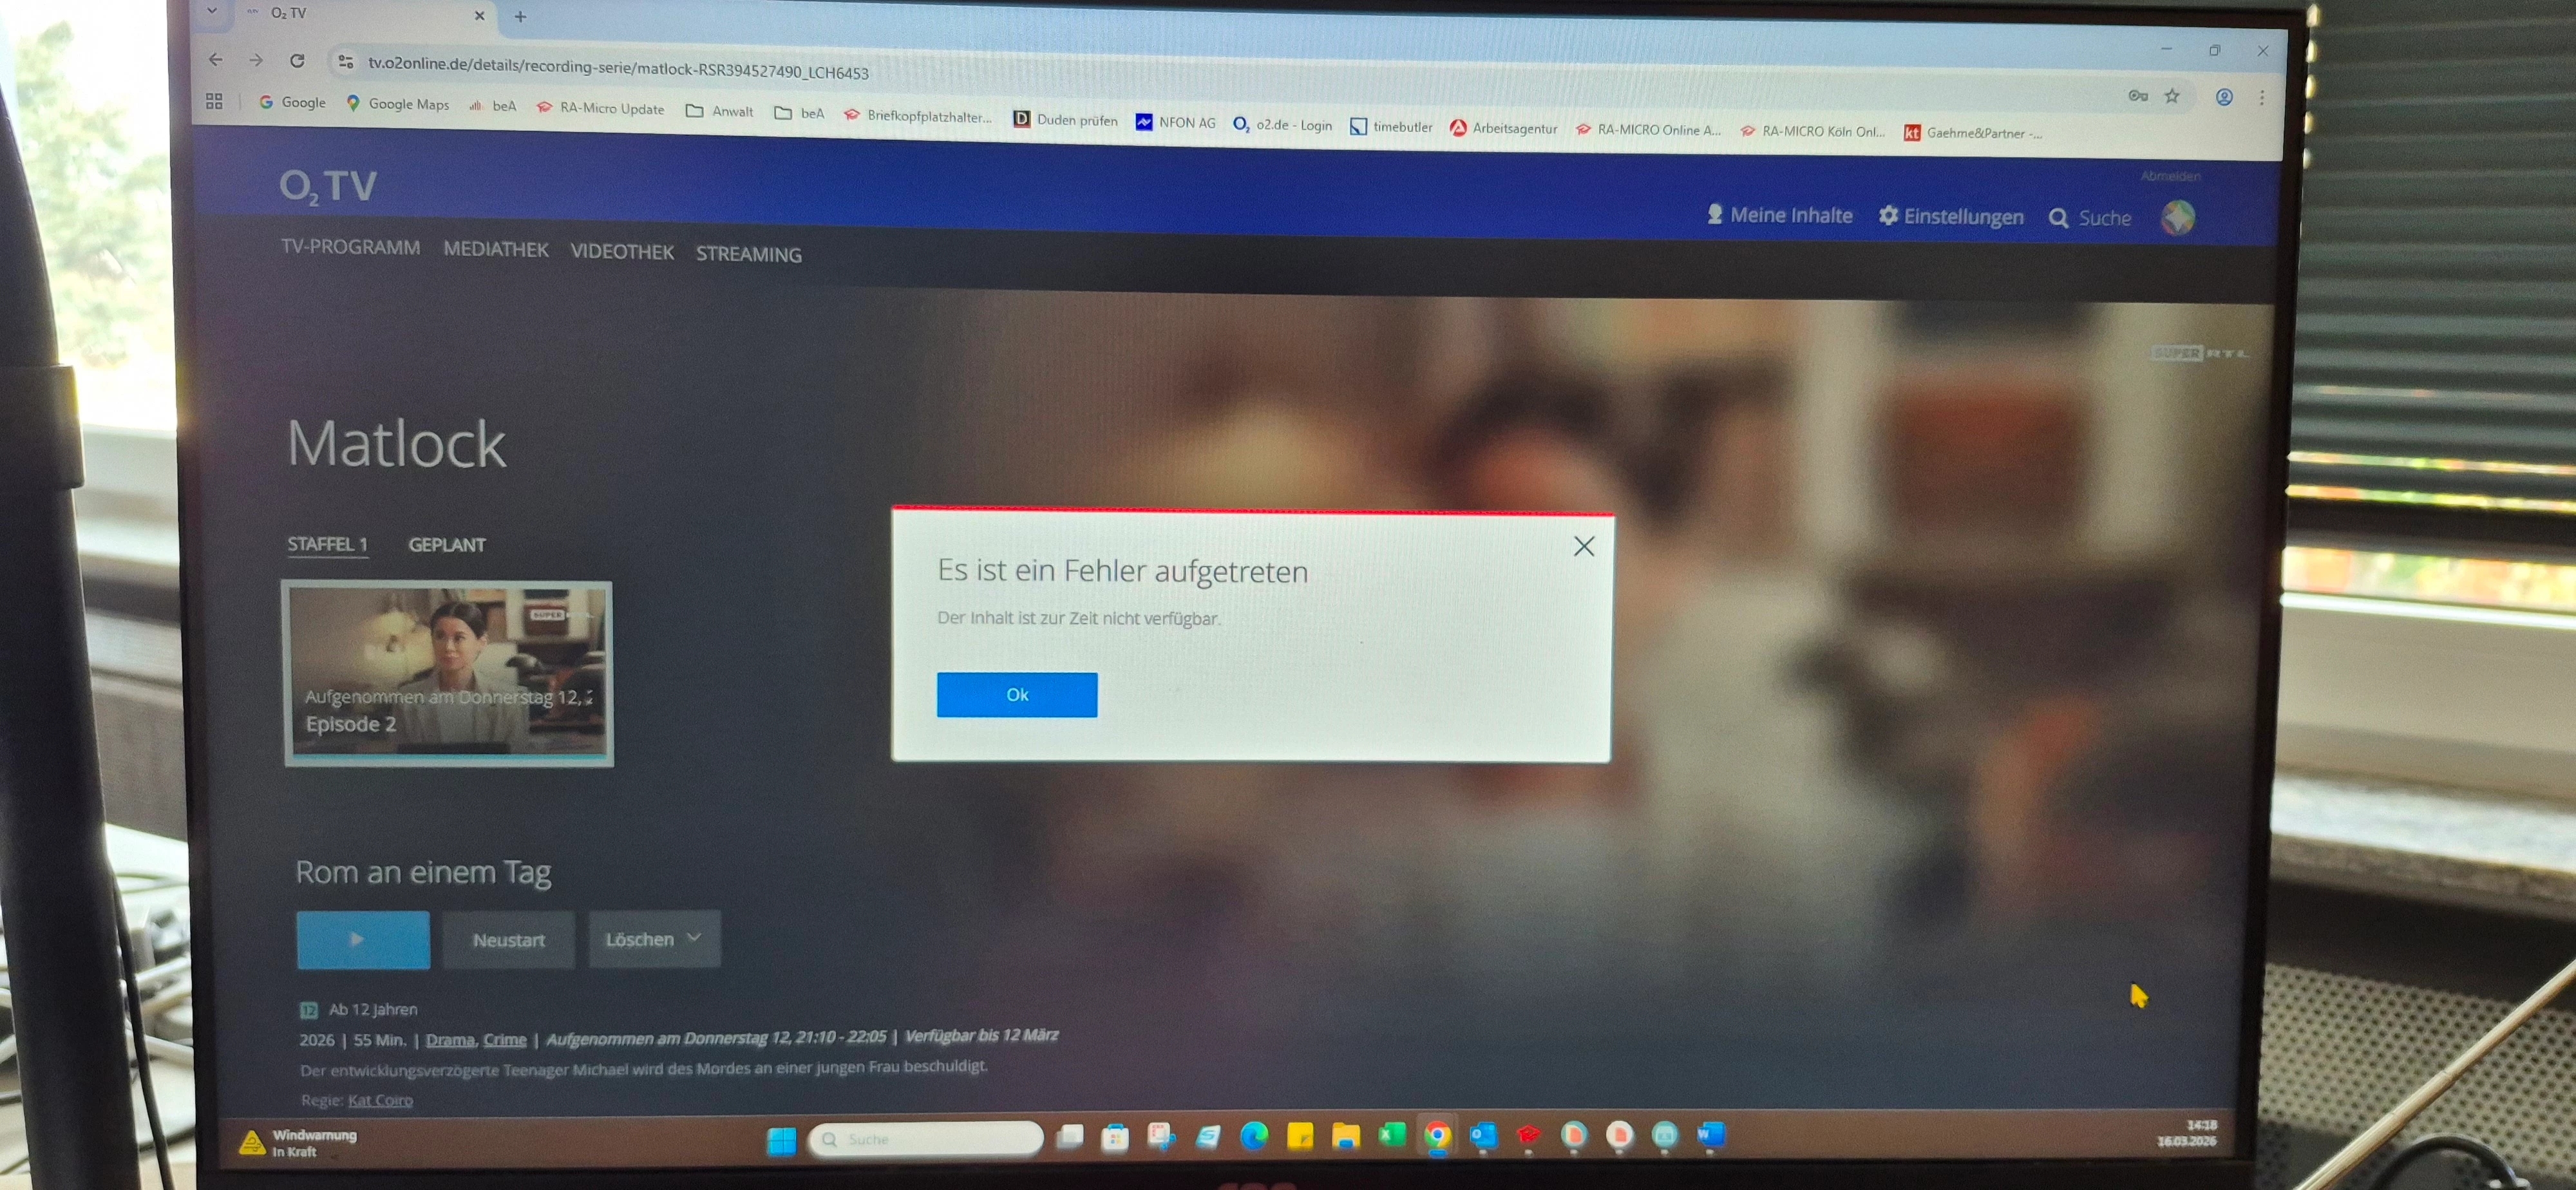Click the O2 TV logo

[x=328, y=186]
